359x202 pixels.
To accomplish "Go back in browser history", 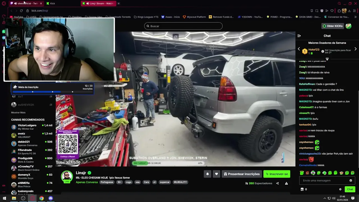I will point(11,11).
